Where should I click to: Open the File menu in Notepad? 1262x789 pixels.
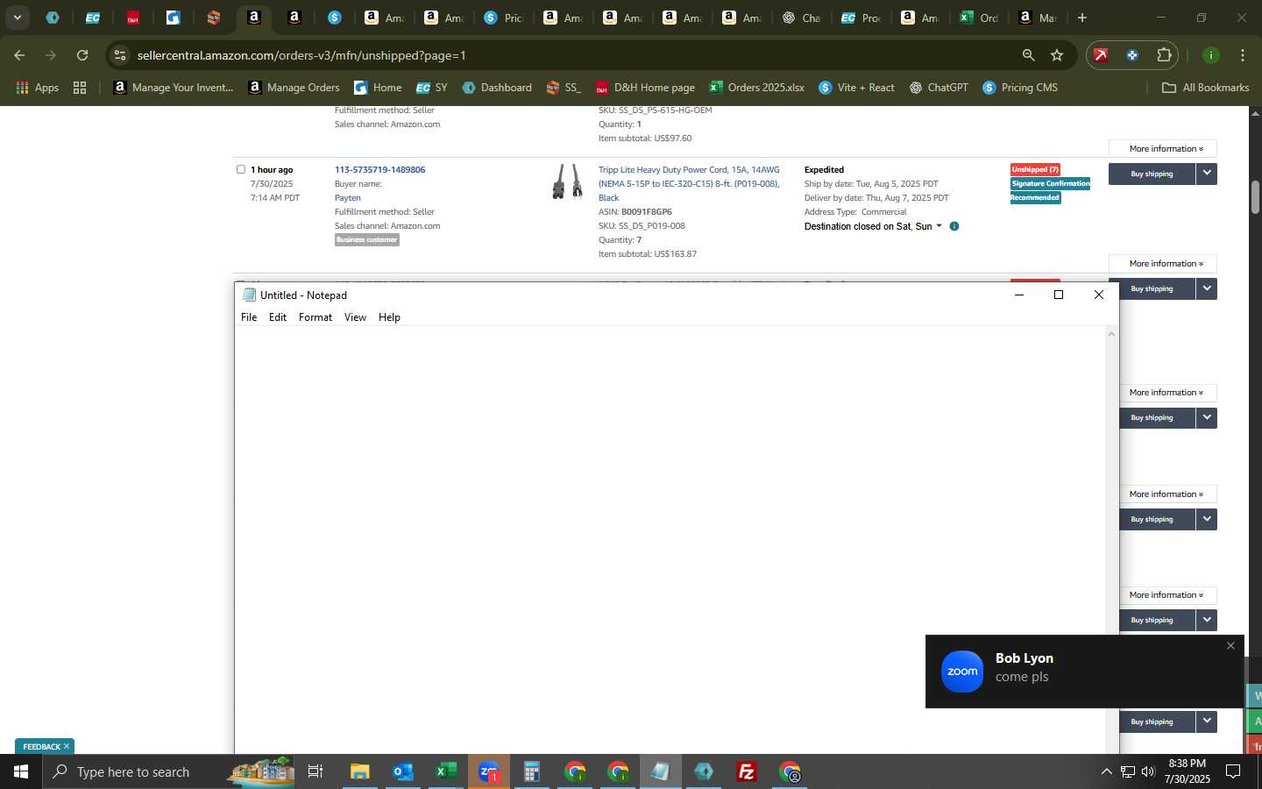click(x=249, y=317)
